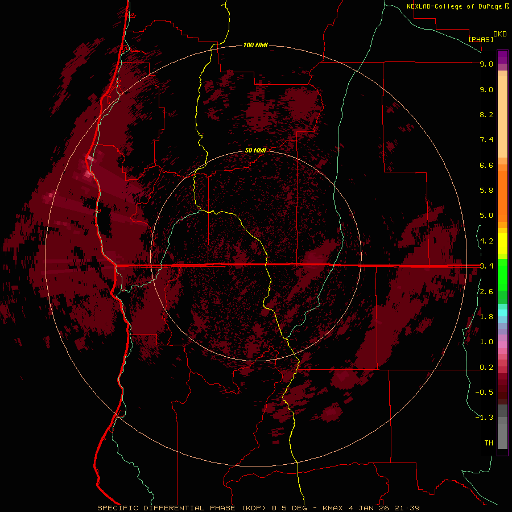Click the 5.0 legend value

pyautogui.click(x=486, y=216)
